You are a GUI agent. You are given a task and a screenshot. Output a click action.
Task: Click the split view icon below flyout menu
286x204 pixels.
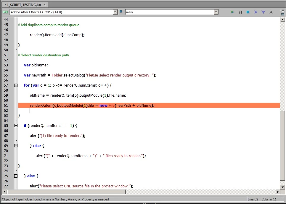point(282,14)
